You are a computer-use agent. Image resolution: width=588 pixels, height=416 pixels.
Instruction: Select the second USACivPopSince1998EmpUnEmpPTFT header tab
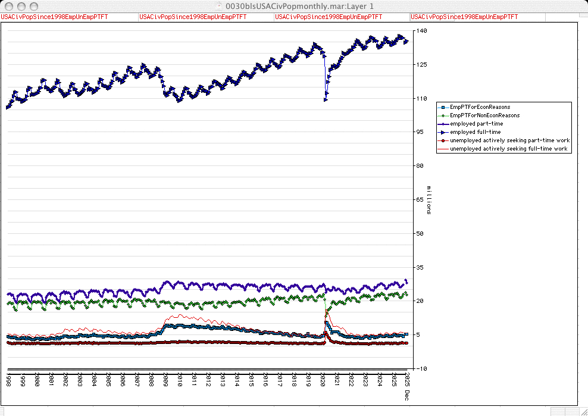[193, 17]
